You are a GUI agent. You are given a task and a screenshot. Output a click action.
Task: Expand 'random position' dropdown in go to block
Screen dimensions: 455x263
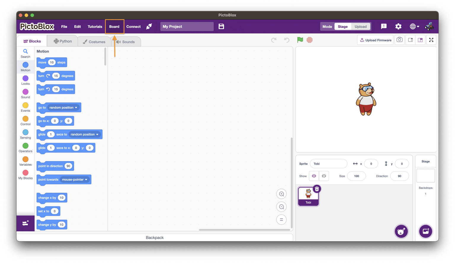pos(76,108)
